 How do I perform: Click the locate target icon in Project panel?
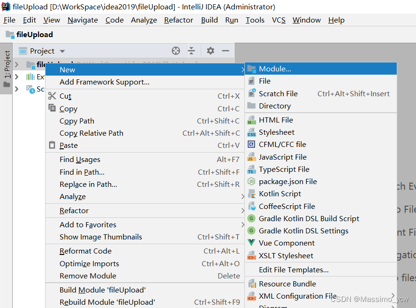click(x=175, y=51)
